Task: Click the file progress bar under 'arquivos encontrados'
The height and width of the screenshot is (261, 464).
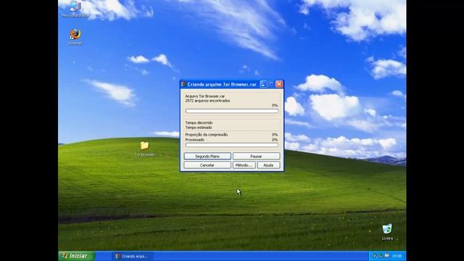Action: [232, 111]
